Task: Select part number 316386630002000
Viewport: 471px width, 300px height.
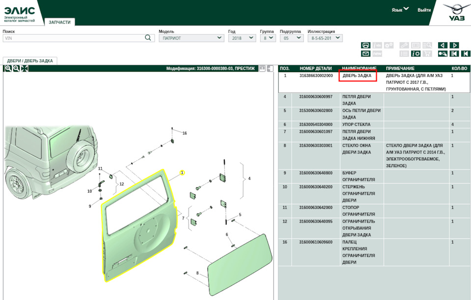Action: point(316,75)
